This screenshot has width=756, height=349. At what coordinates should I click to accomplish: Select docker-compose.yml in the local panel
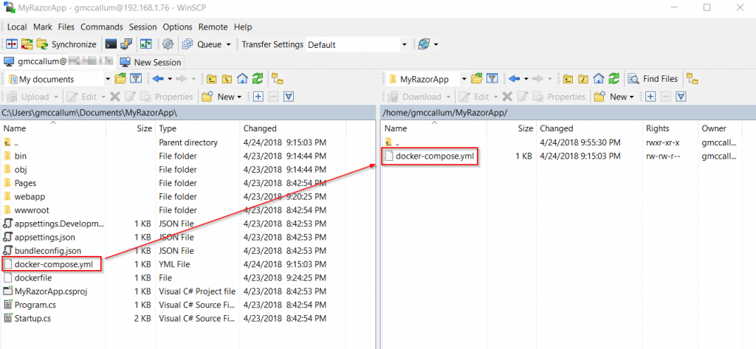coord(53,263)
